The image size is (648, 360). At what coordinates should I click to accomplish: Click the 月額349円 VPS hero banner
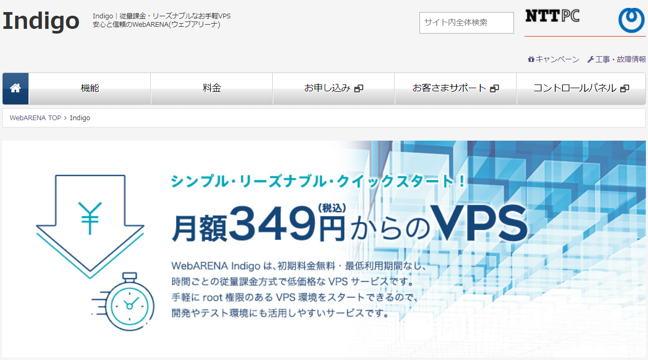click(324, 247)
